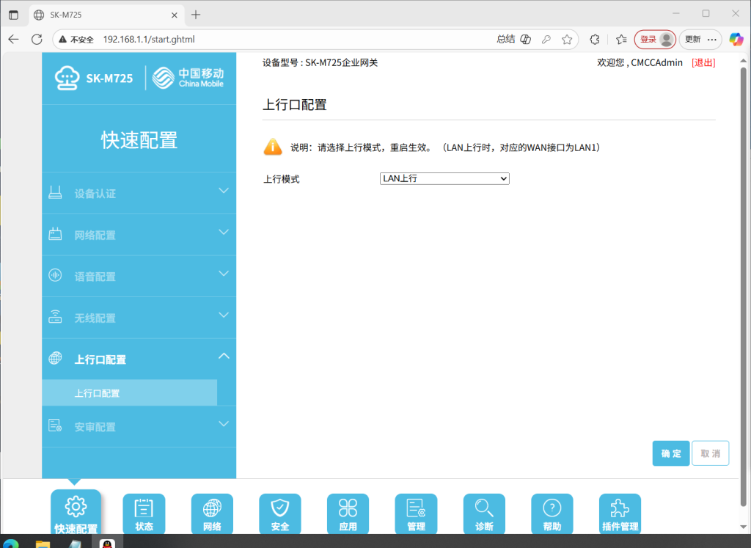Screen dimensions: 751x548
Task: Expand the 语音配置 sidebar section
Action: click(x=139, y=276)
